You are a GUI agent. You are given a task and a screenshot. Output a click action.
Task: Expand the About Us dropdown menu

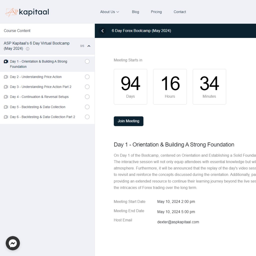(x=109, y=12)
